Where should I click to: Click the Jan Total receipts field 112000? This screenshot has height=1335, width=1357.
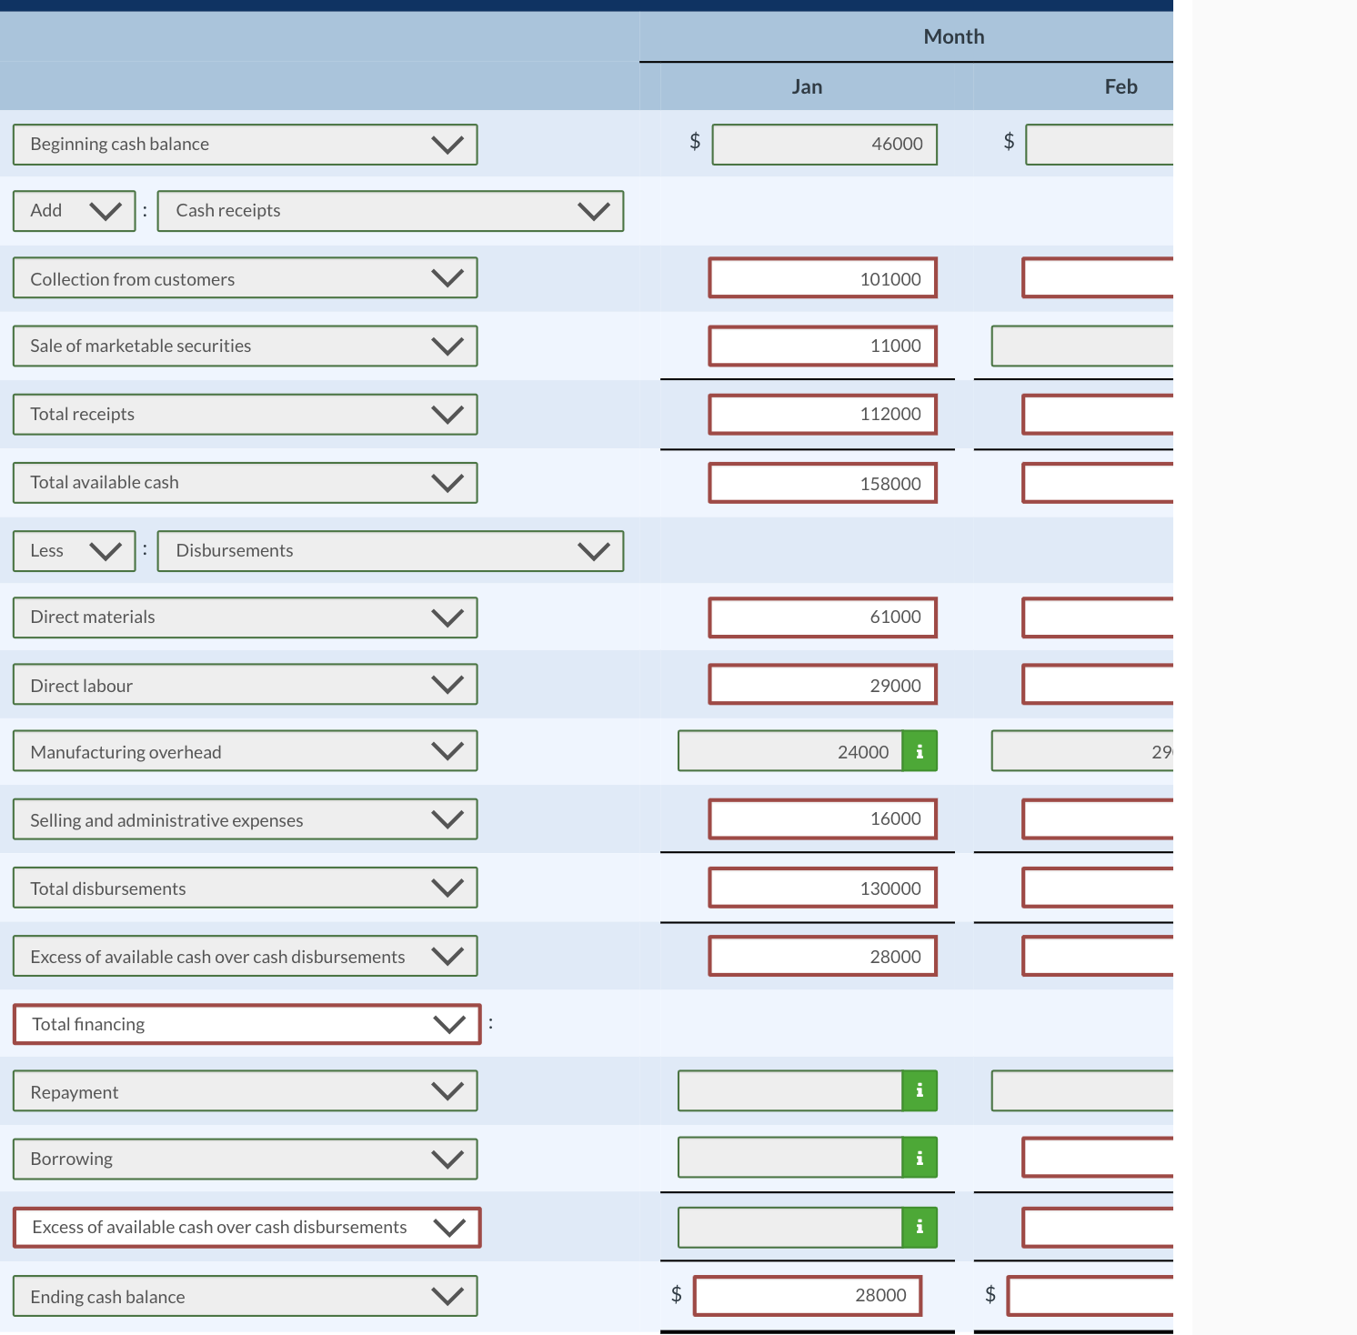[x=823, y=415]
